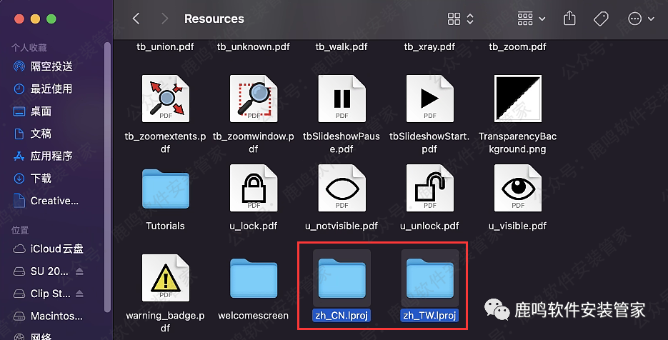668x340 pixels.
Task: Select the warning_badge.pdf file icon
Action: click(x=165, y=278)
